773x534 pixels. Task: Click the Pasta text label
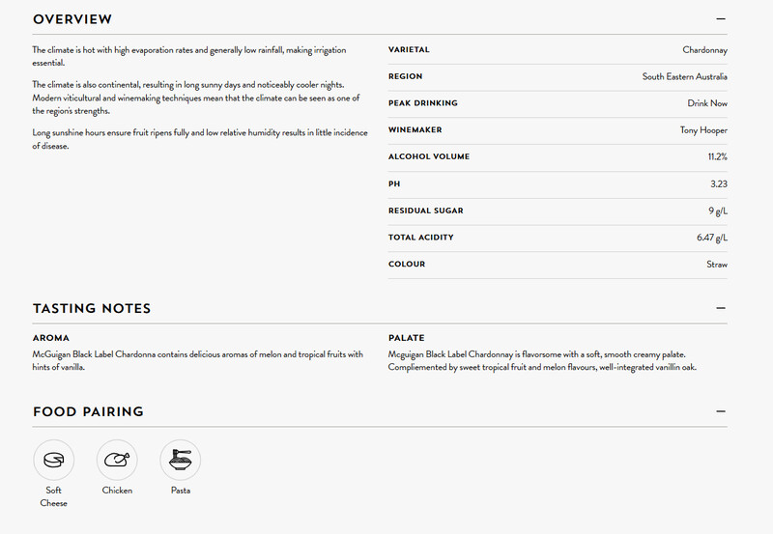[181, 491]
